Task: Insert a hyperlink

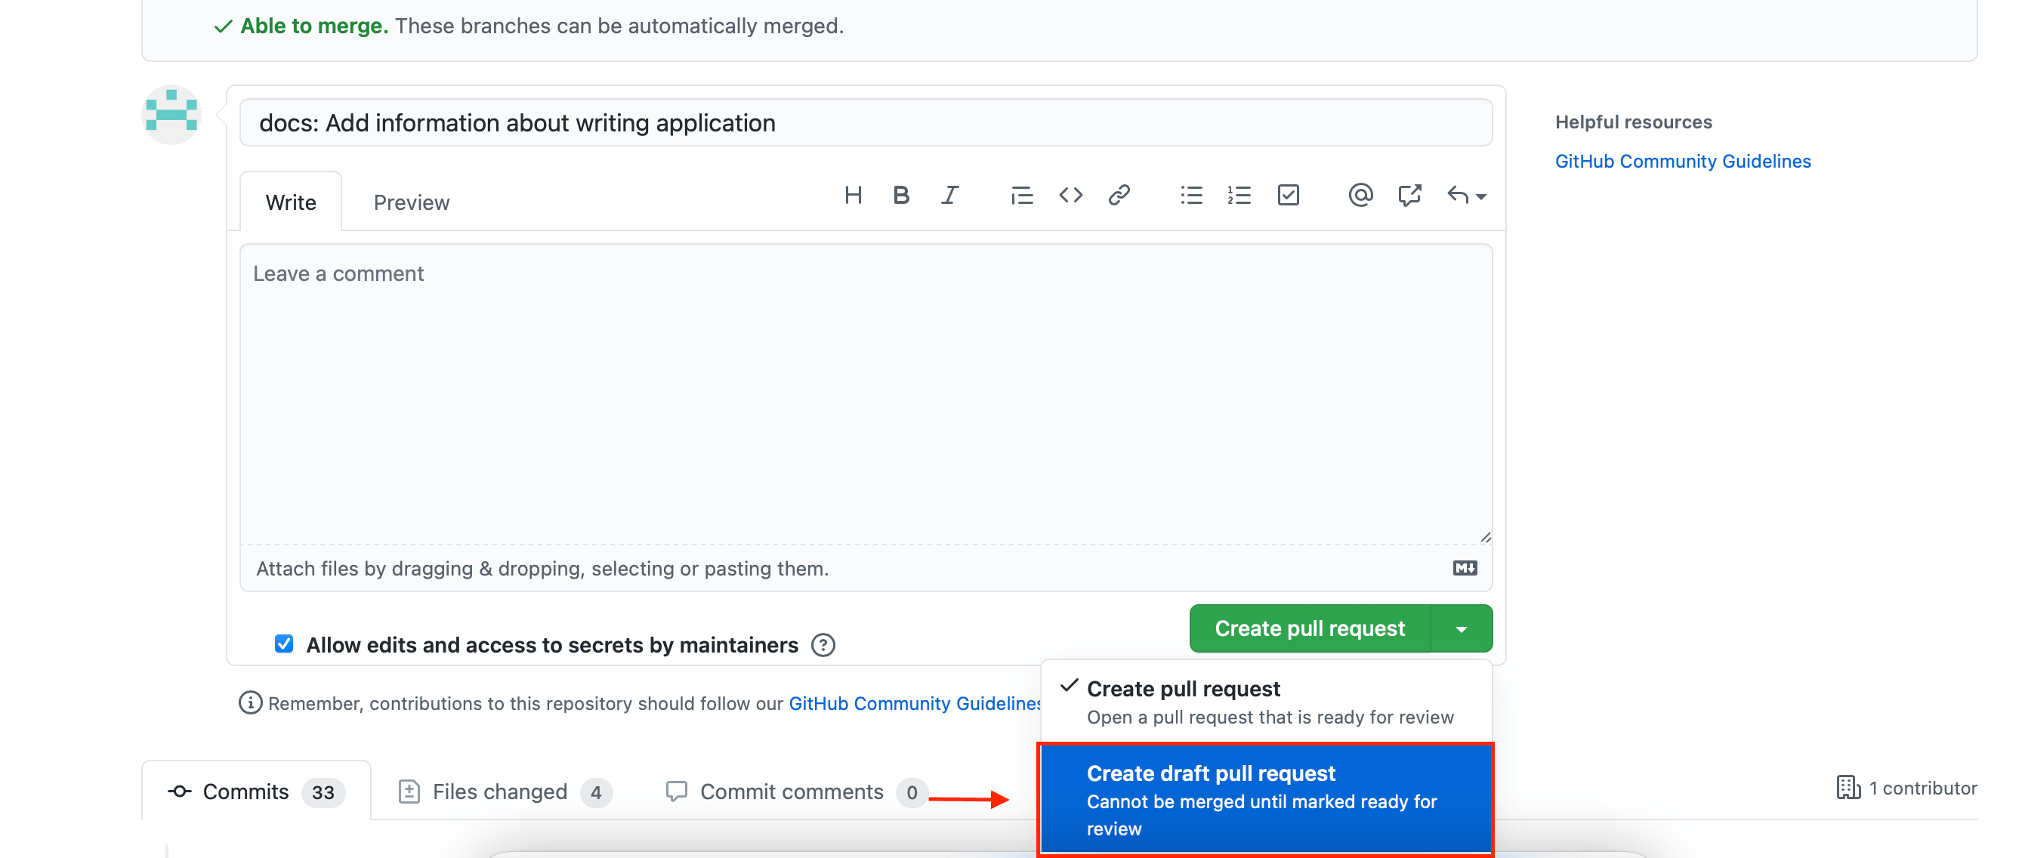Action: [x=1119, y=195]
